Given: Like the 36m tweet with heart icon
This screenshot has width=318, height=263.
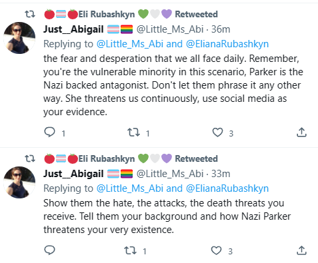Looking at the screenshot, I should click(x=217, y=132).
